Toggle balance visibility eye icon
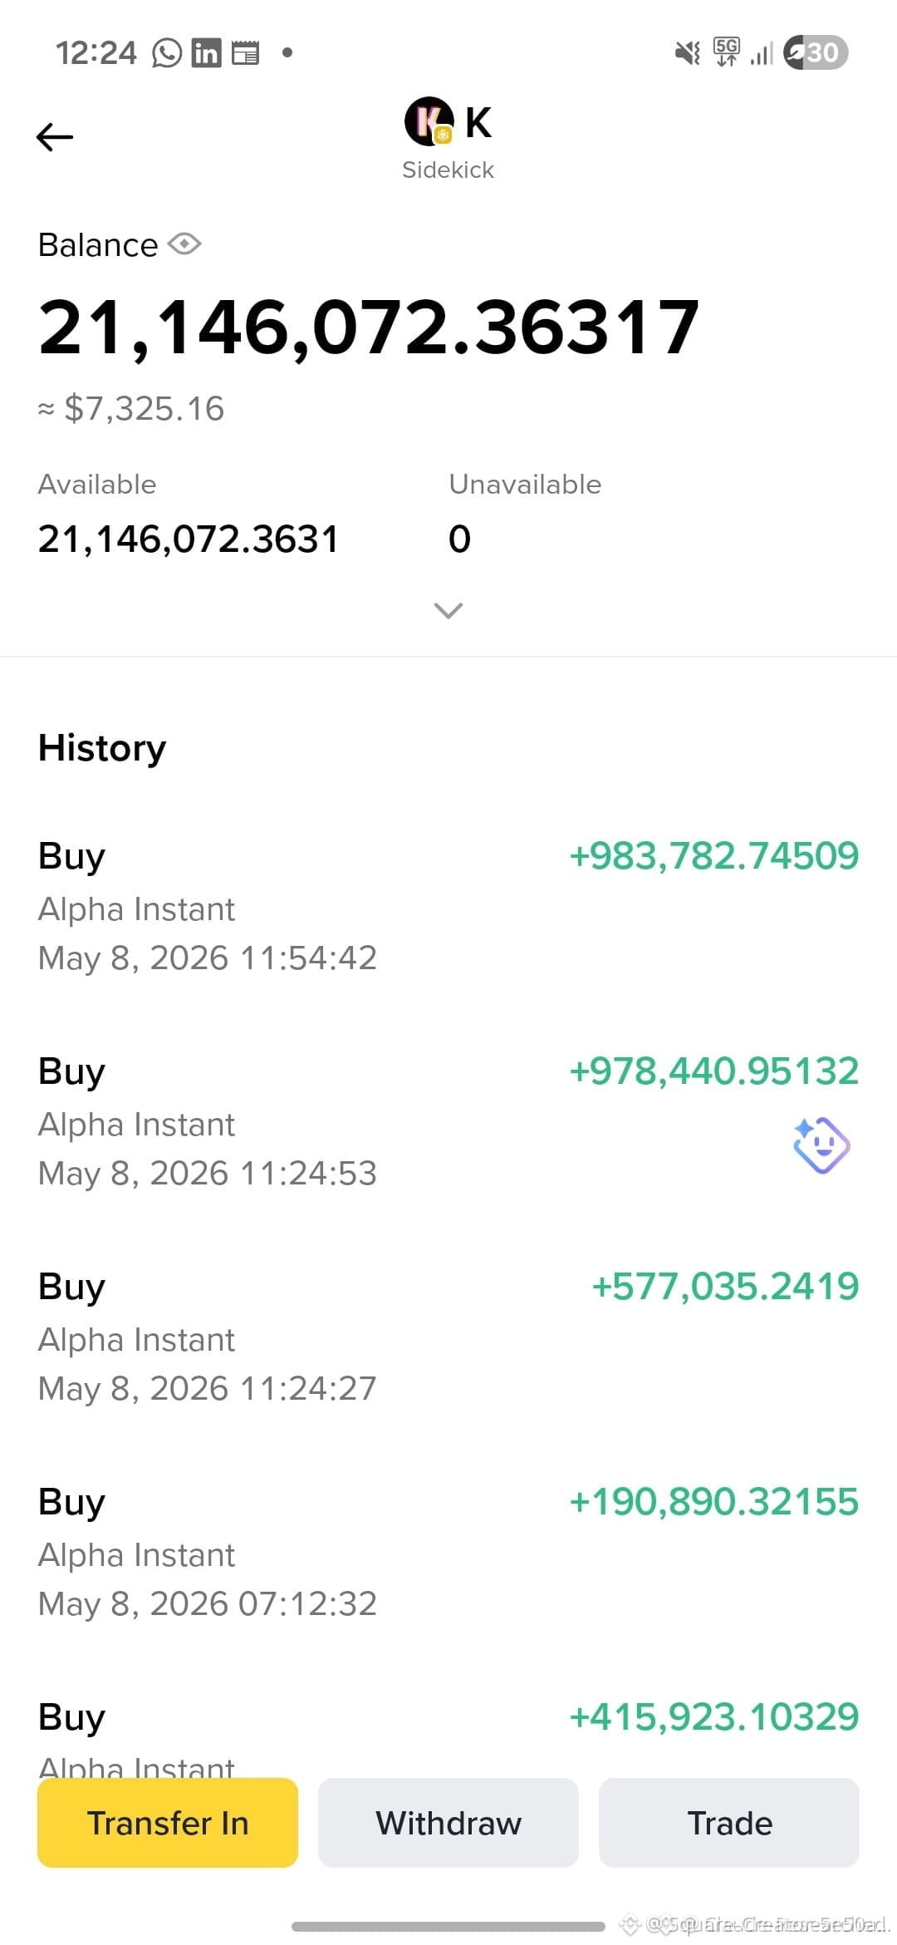Screen dimensions: 897x1945 [x=184, y=244]
